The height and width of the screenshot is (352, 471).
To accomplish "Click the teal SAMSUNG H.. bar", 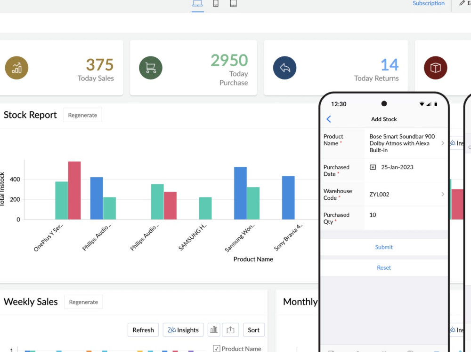I will point(205,208).
